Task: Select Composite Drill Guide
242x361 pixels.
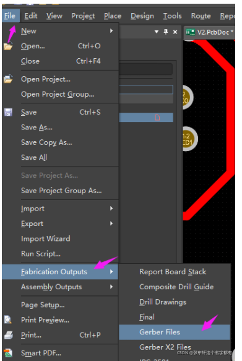Action: (x=175, y=287)
